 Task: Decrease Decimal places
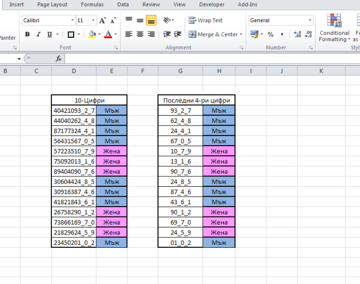tap(309, 34)
